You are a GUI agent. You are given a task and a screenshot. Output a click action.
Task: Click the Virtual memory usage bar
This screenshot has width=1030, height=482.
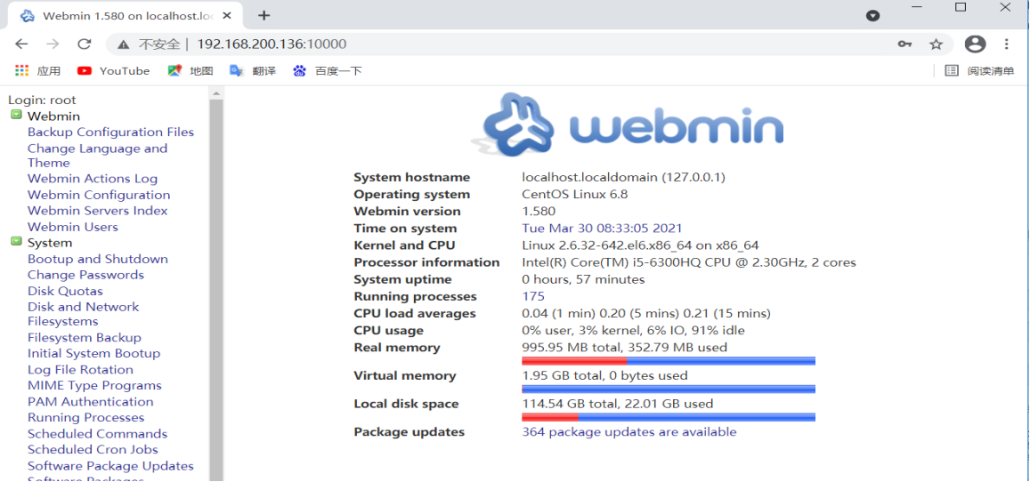pos(668,389)
